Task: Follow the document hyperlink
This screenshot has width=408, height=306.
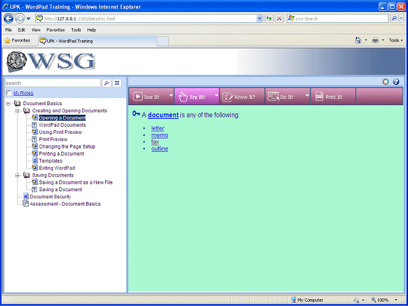Action: coord(163,115)
